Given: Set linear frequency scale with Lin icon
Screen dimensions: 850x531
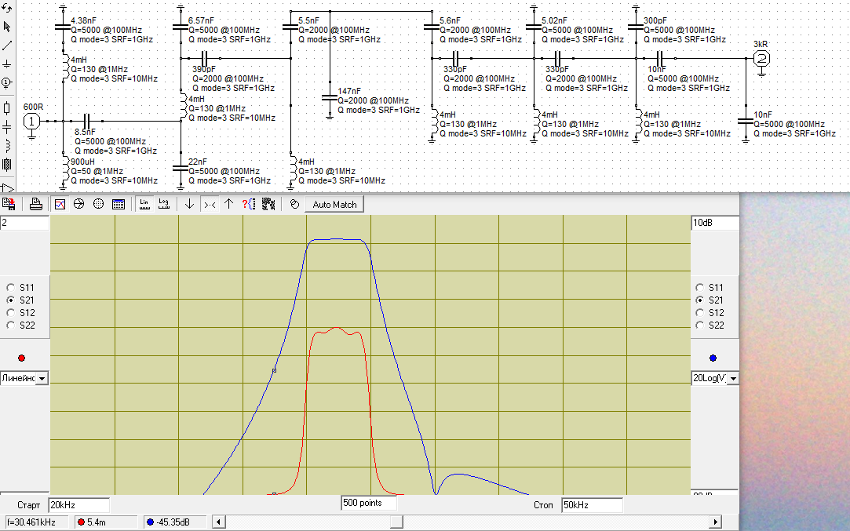Looking at the screenshot, I should pos(144,204).
